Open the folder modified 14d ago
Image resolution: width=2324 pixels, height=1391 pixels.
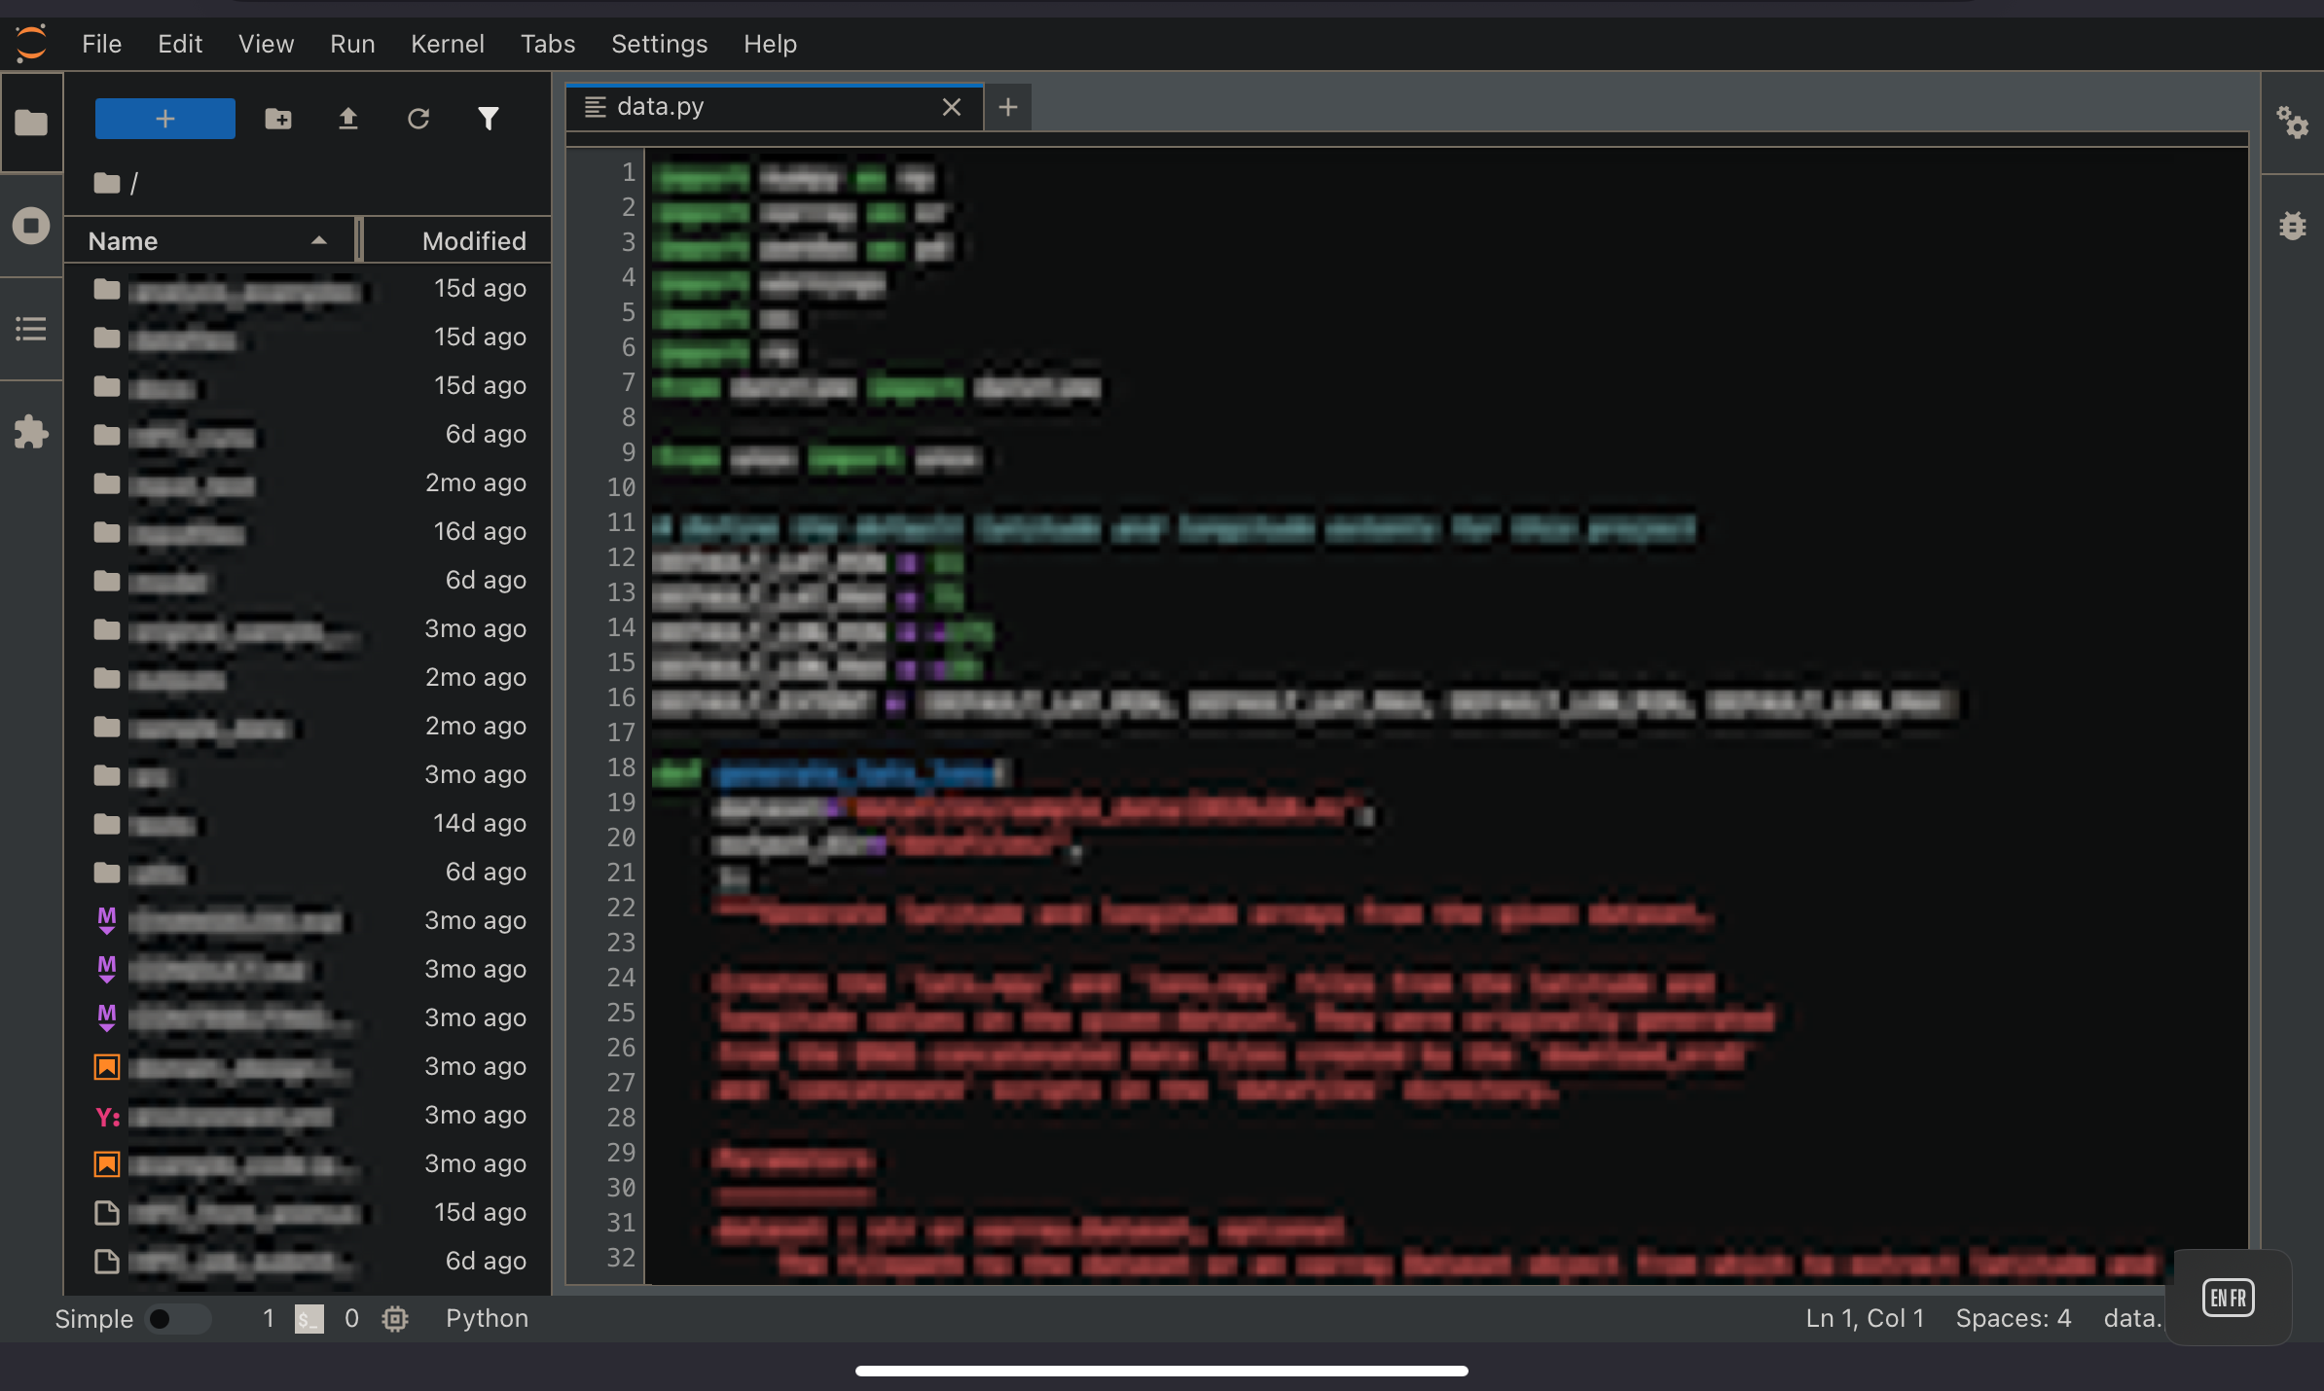pyautogui.click(x=308, y=824)
